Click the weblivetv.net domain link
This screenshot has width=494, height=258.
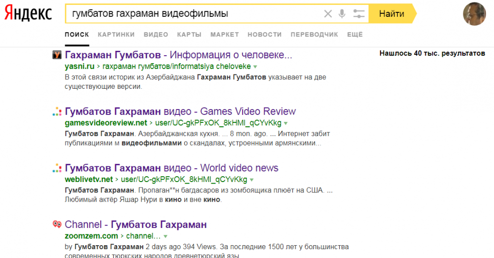89,180
